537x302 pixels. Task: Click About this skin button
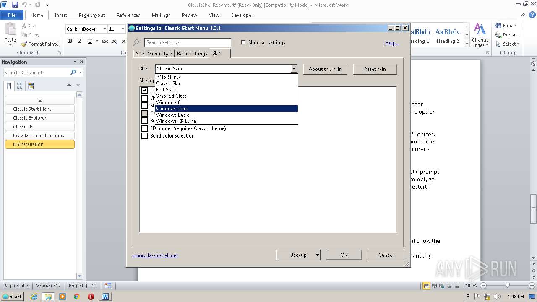[325, 69]
